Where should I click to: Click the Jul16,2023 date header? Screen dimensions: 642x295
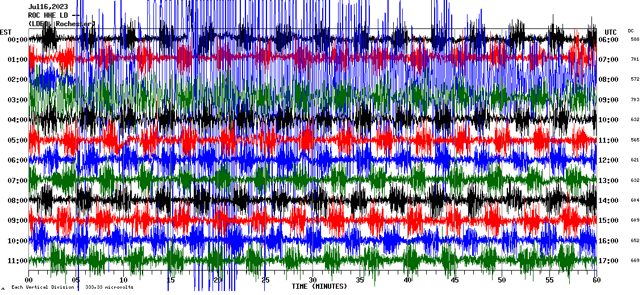(x=48, y=7)
